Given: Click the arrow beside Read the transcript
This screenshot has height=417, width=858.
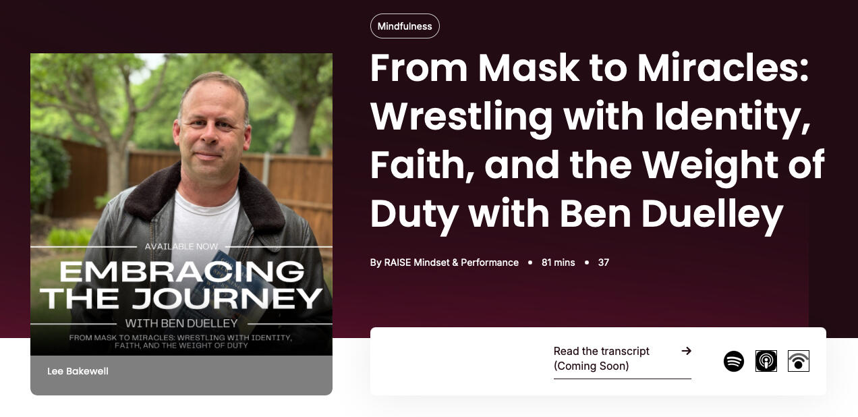Looking at the screenshot, I should pyautogui.click(x=686, y=351).
